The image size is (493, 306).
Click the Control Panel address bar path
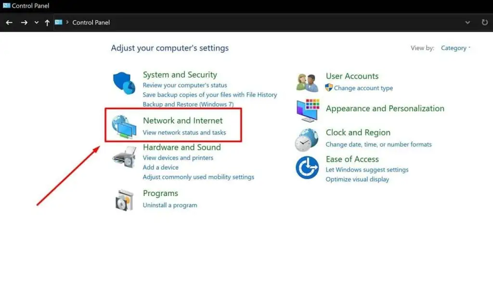[91, 23]
